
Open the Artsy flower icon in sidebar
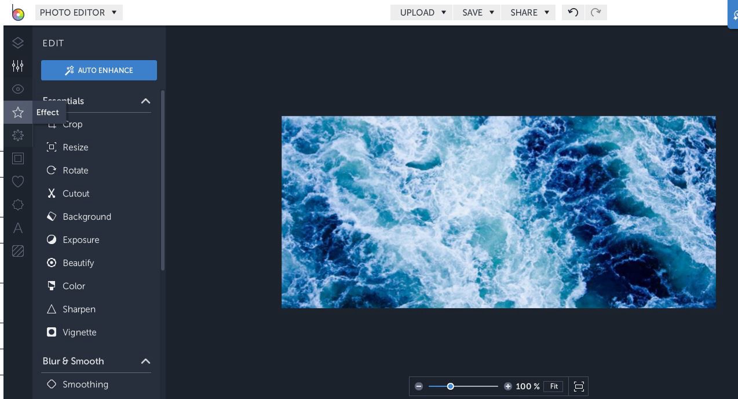[x=18, y=135]
